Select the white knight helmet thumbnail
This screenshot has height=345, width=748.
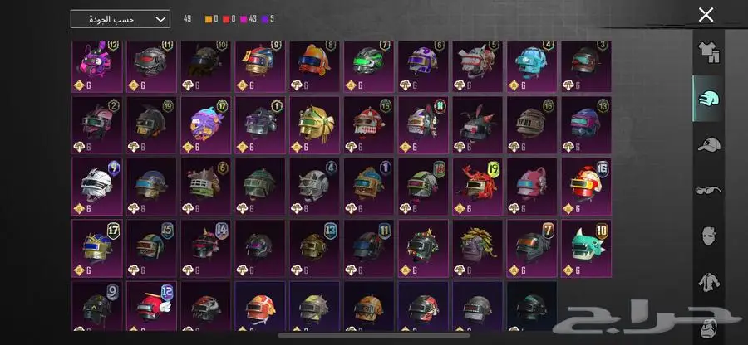point(97,187)
